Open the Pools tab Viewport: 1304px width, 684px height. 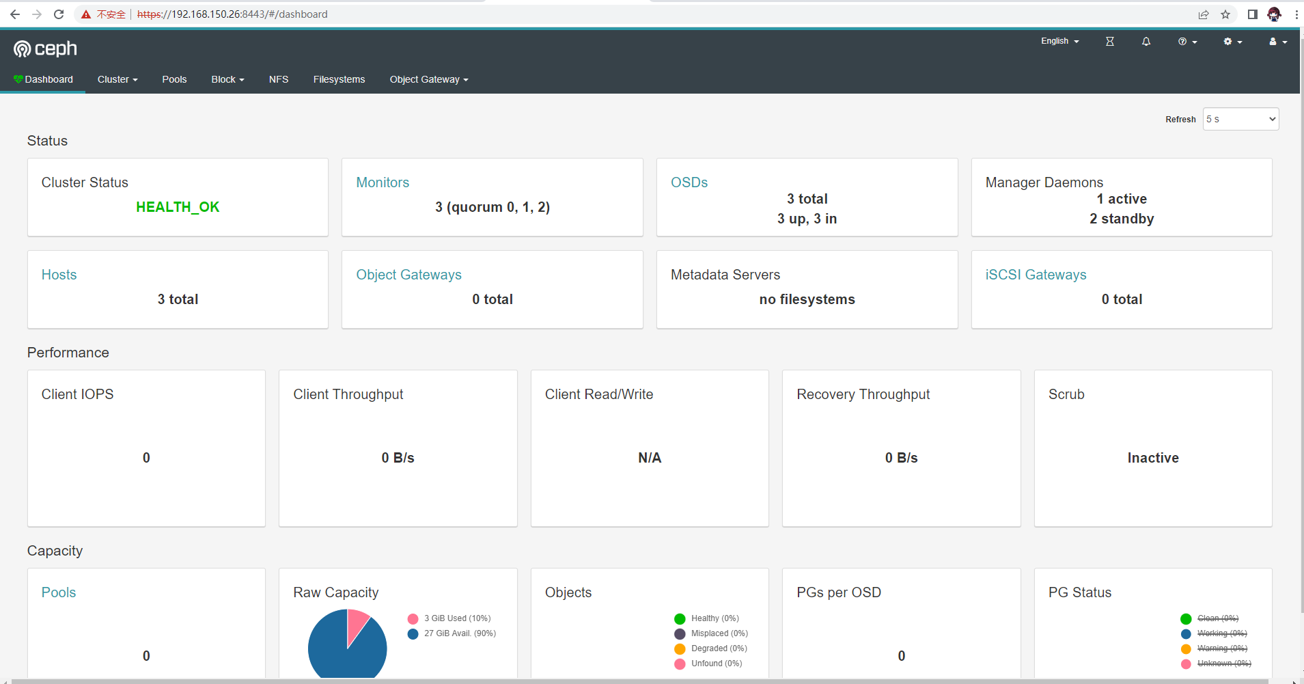pyautogui.click(x=174, y=79)
